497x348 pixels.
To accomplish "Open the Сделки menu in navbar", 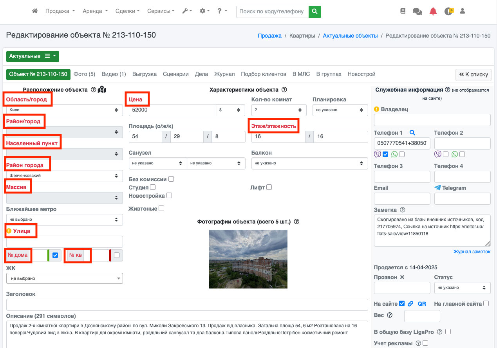I will [127, 11].
